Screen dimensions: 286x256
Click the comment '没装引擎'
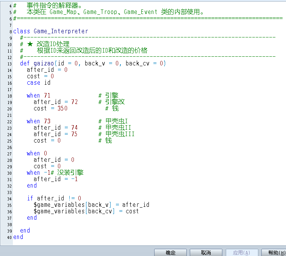[x=70, y=172]
